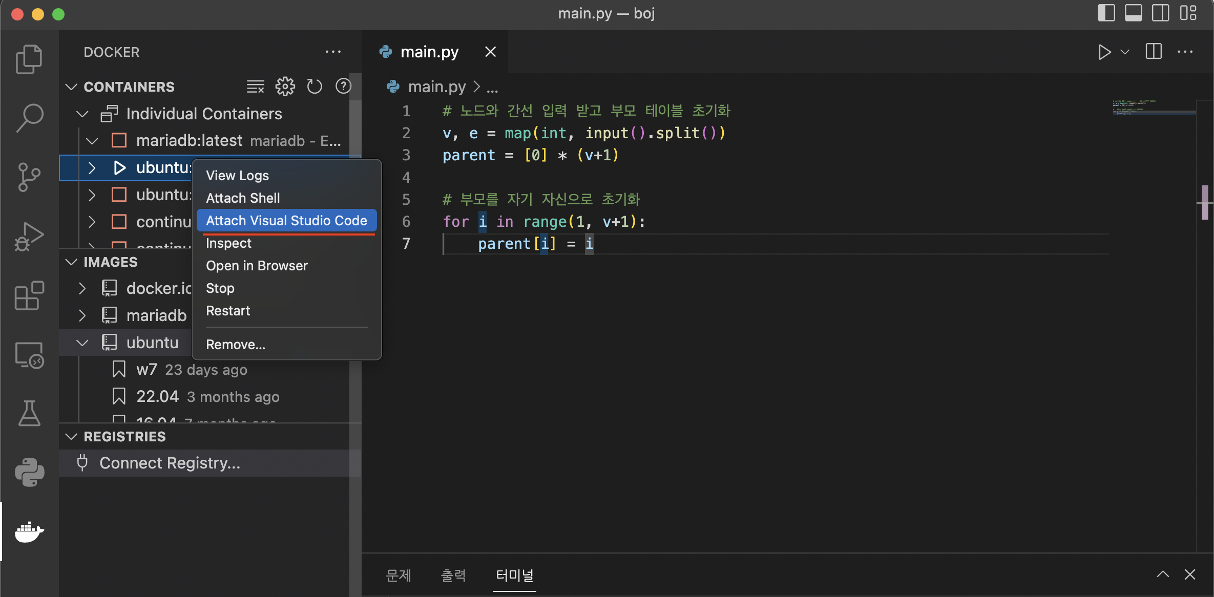Collapse the CONTAINERS section
This screenshot has height=597, width=1214.
(71, 87)
